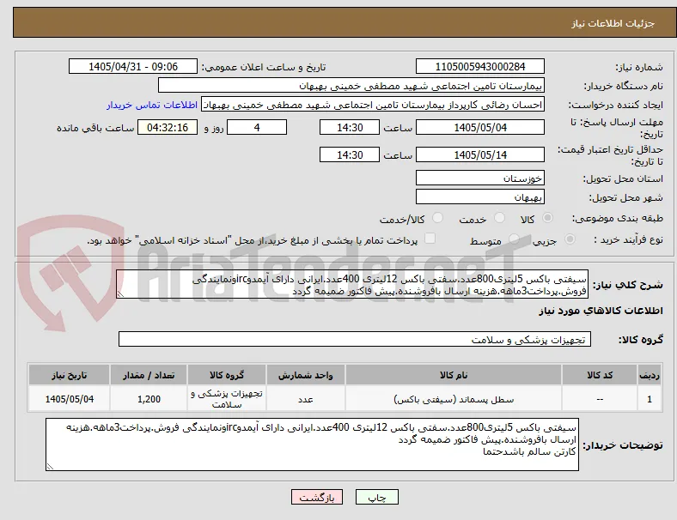Click the row number cell 1
Screen dimensions: 677x520
click(x=649, y=399)
